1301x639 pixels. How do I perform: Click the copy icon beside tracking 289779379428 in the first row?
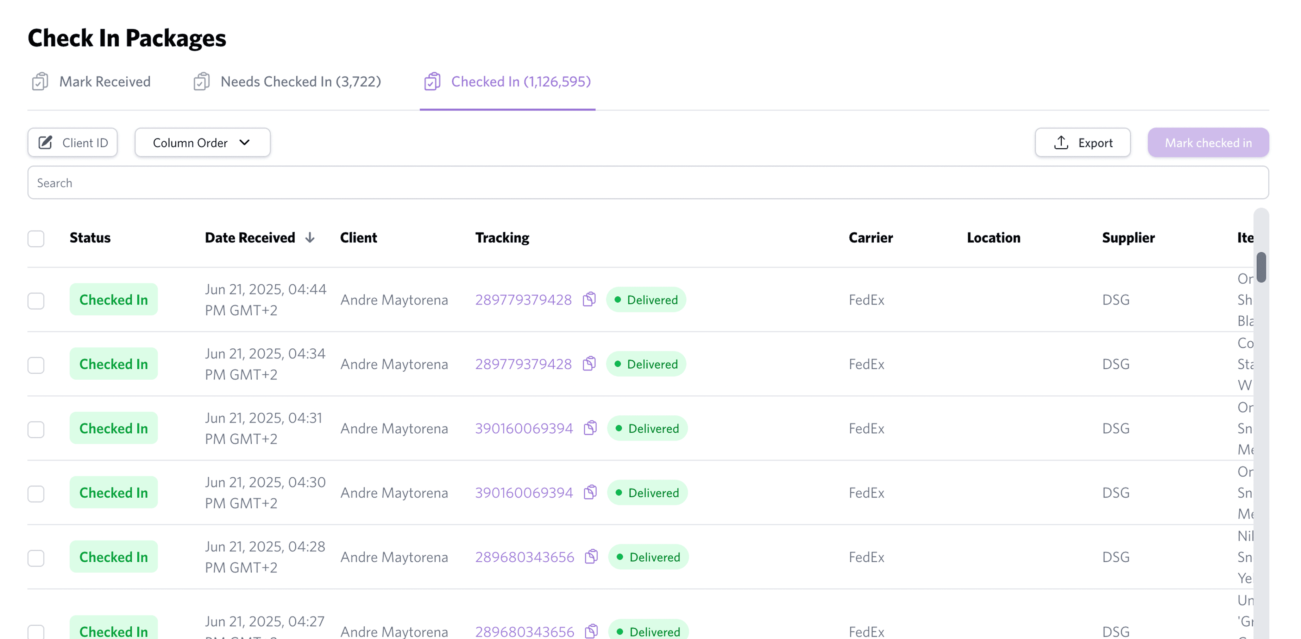[589, 299]
